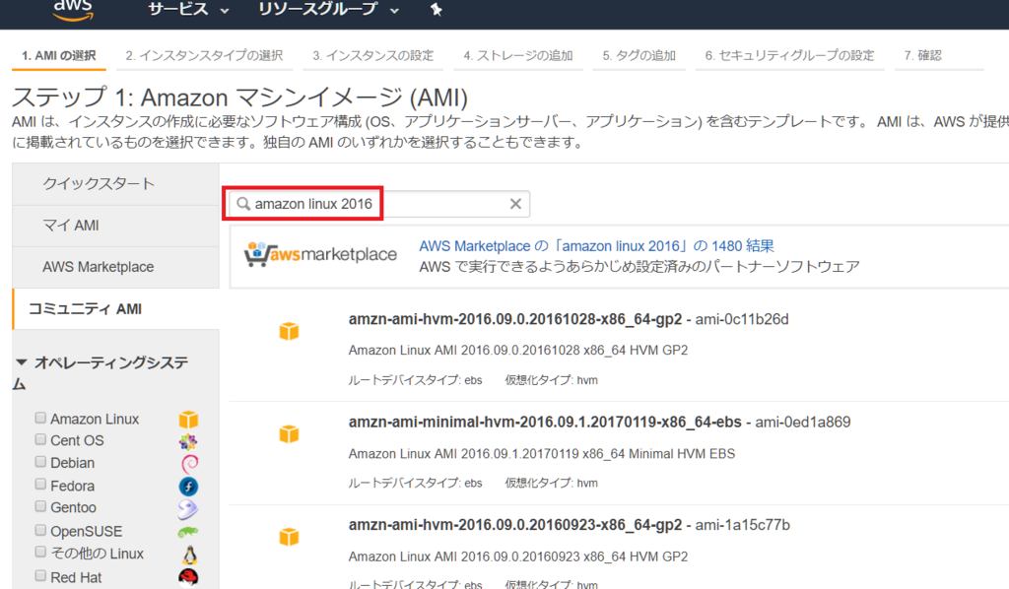Enable the Cent OS checkbox
Screen dimensions: 1009x589
(40, 440)
